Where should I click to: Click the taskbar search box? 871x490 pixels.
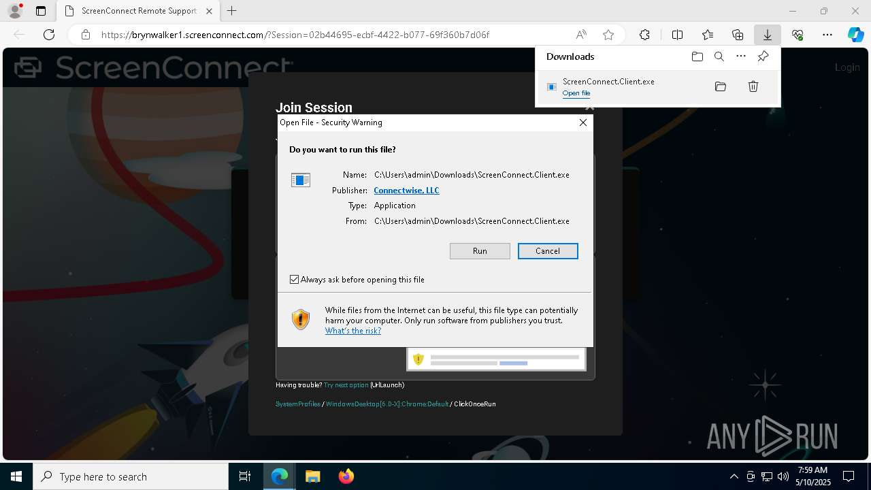point(131,476)
